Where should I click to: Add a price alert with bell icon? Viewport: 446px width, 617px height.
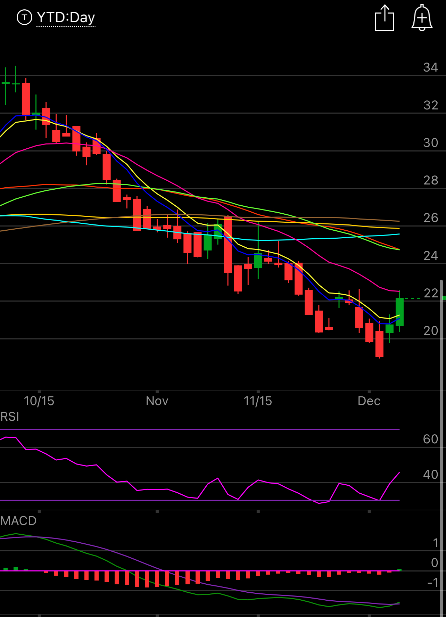(422, 18)
